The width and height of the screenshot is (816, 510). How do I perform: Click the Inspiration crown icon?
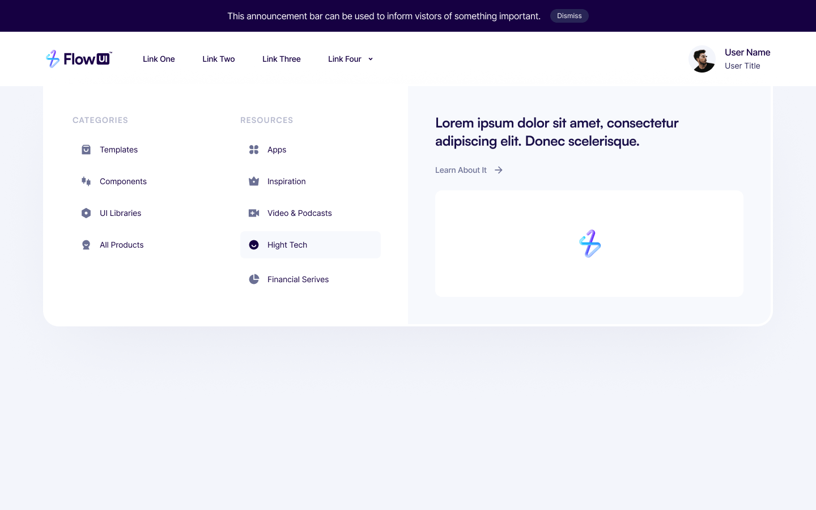pyautogui.click(x=254, y=181)
